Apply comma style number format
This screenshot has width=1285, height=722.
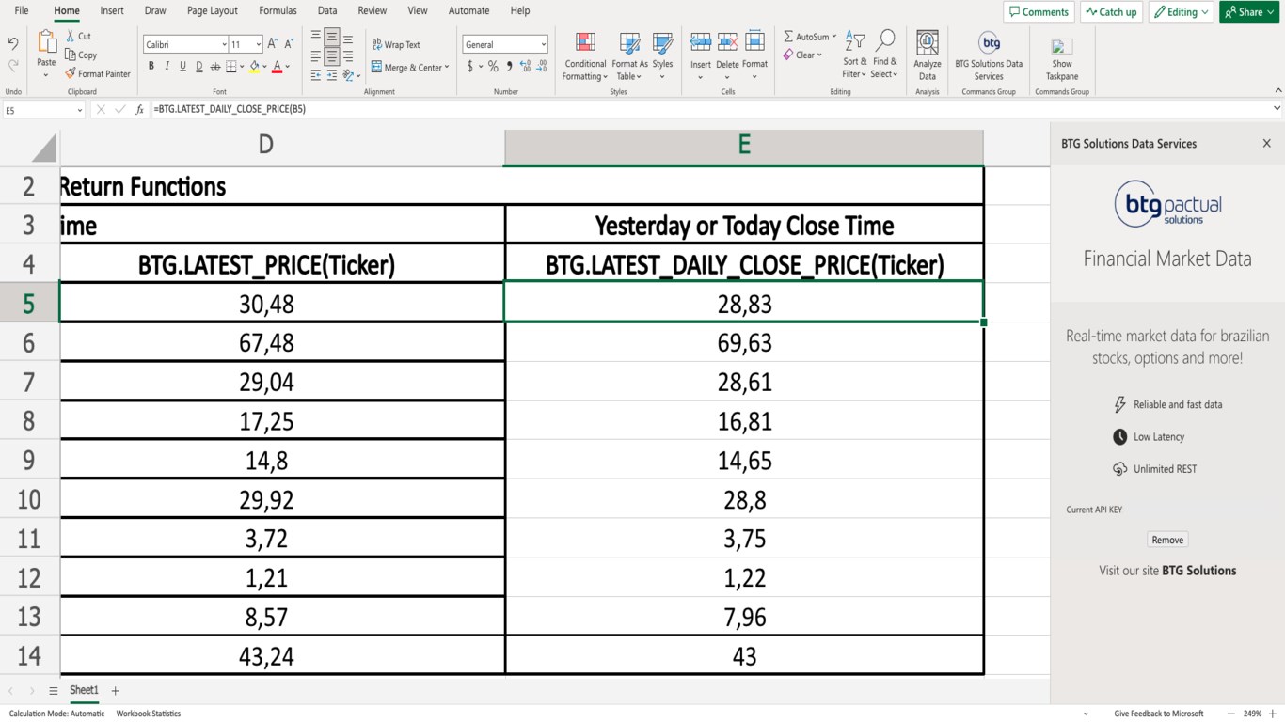[x=509, y=67]
